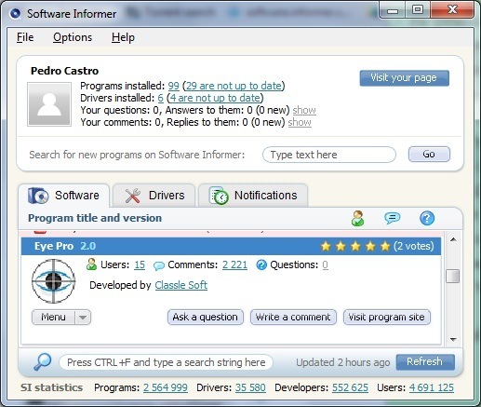Click the Write a comment button
Screen dimensions: 481x407
293,317
